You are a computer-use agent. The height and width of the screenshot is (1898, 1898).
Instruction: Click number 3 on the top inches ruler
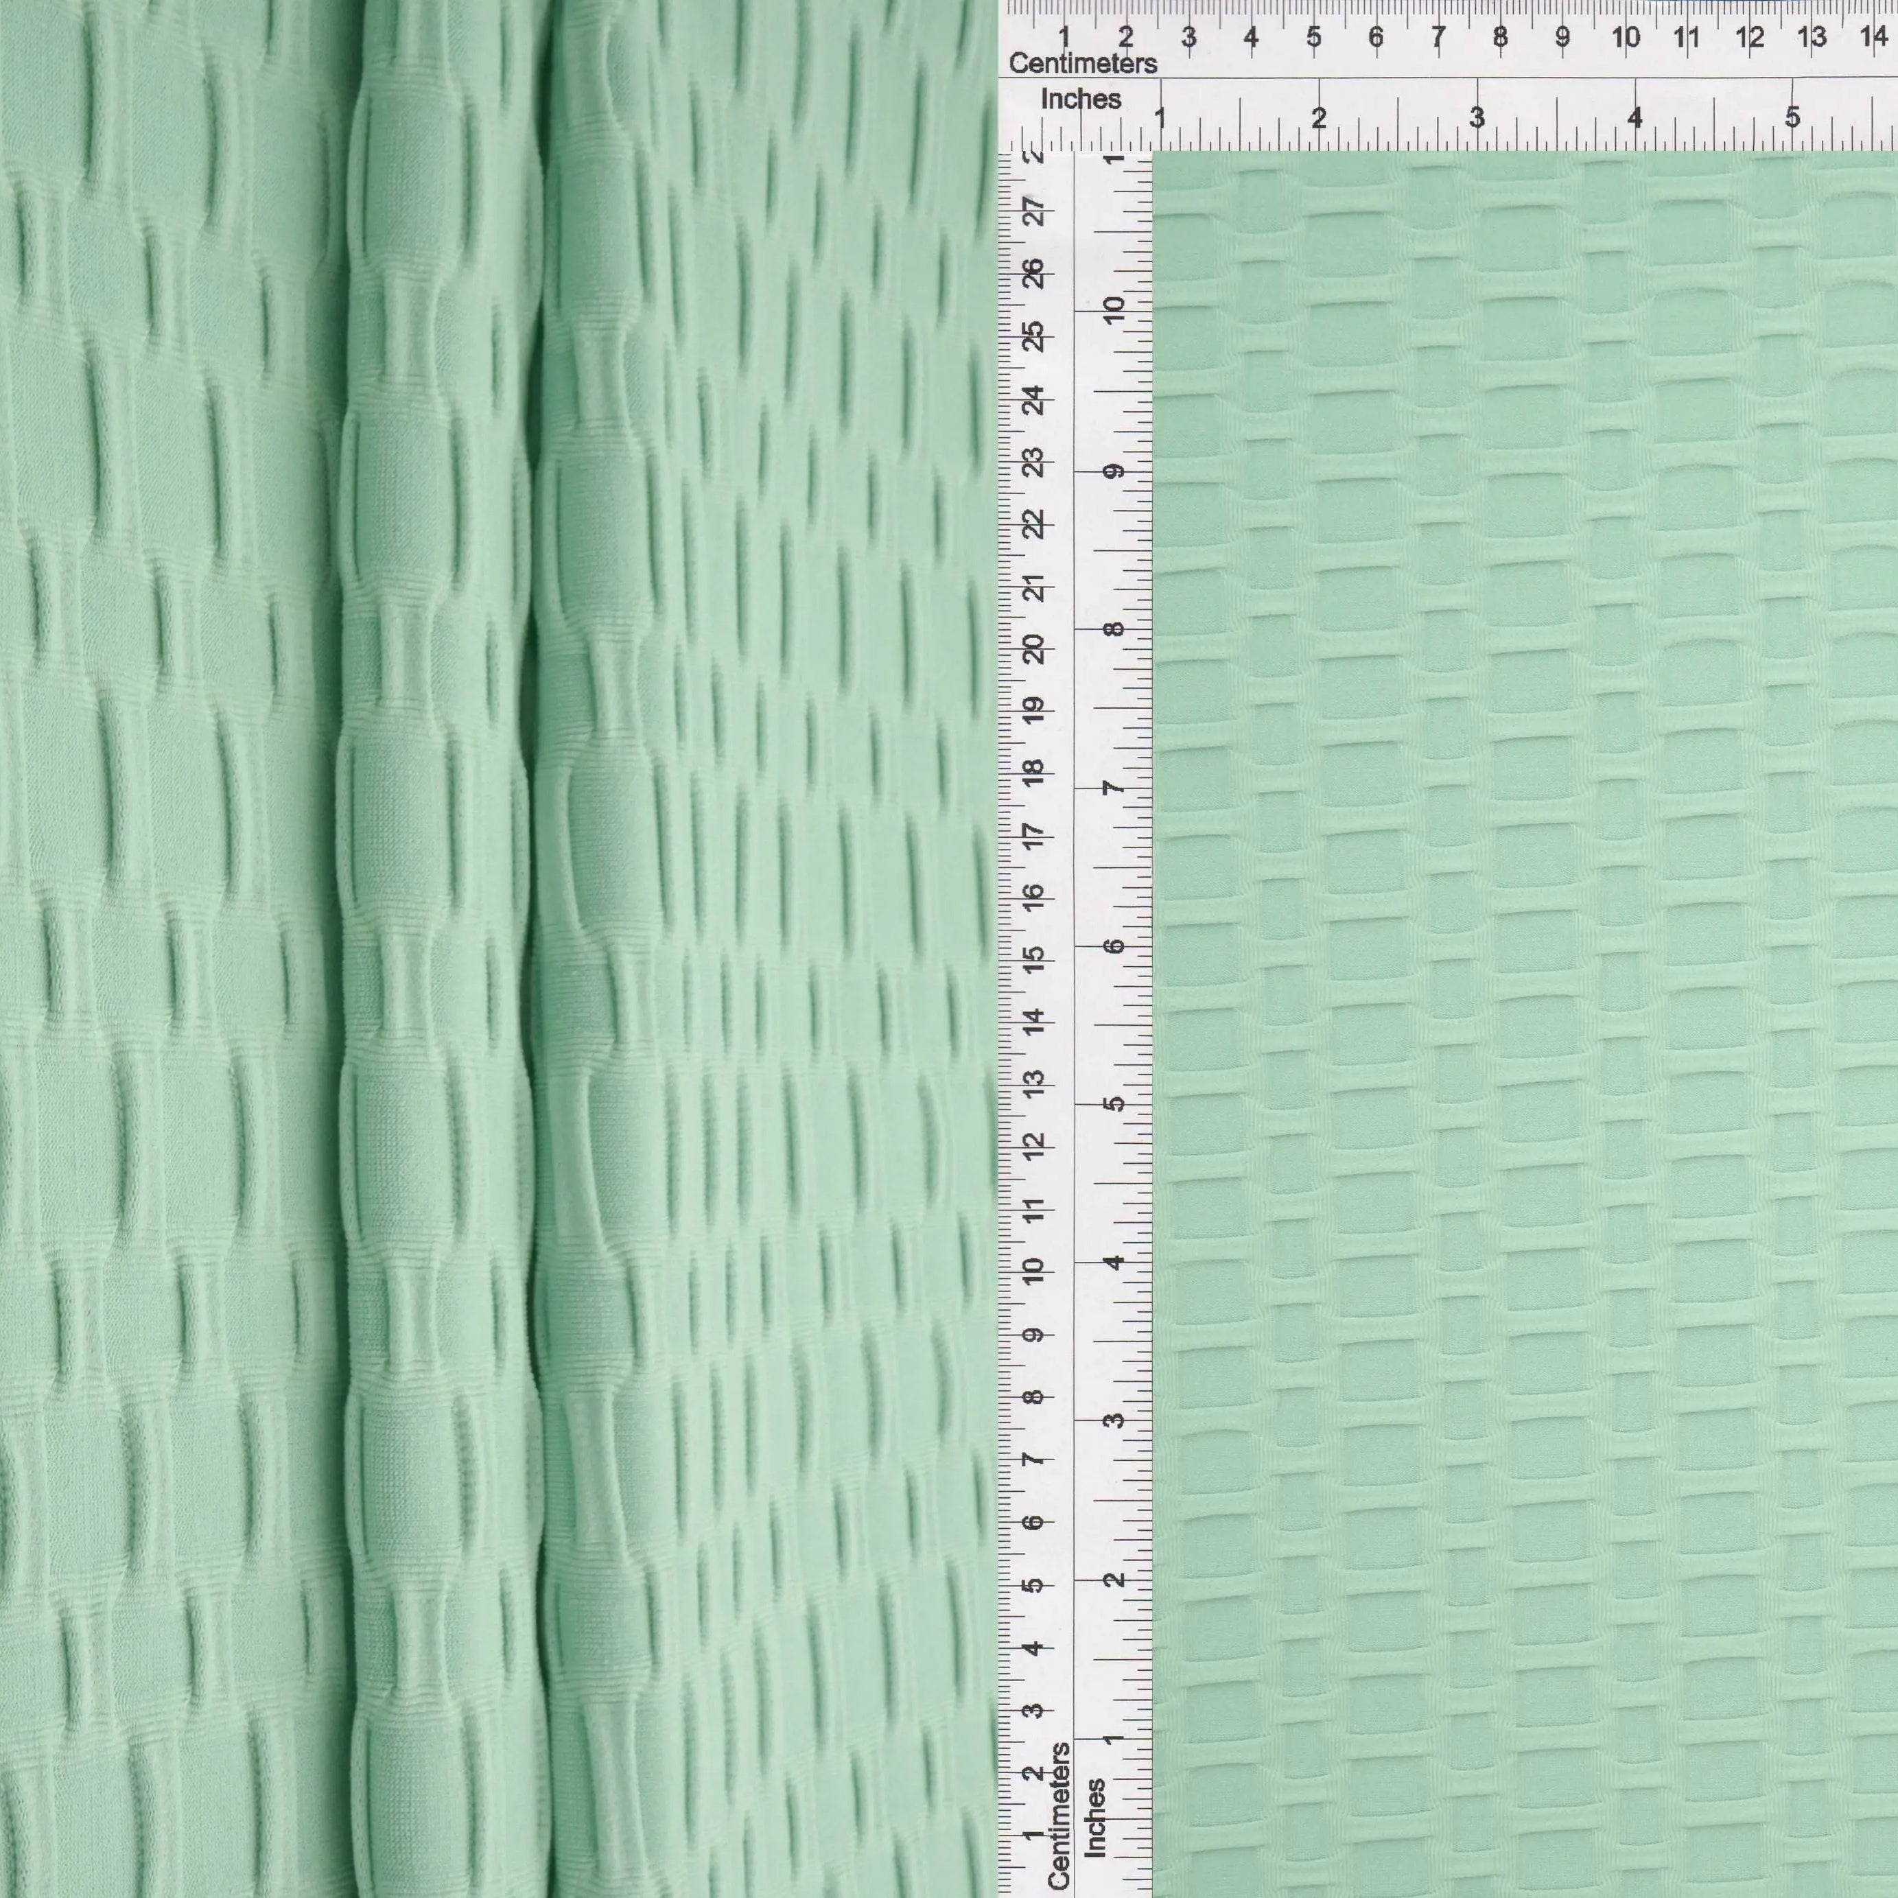[1477, 118]
